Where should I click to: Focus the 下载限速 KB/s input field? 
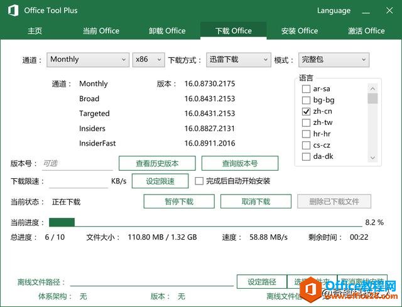click(78, 181)
